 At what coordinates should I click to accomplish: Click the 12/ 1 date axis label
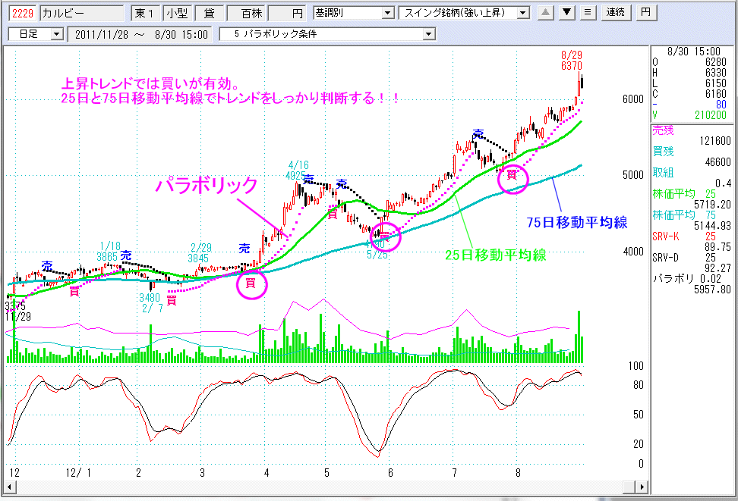[x=78, y=473]
